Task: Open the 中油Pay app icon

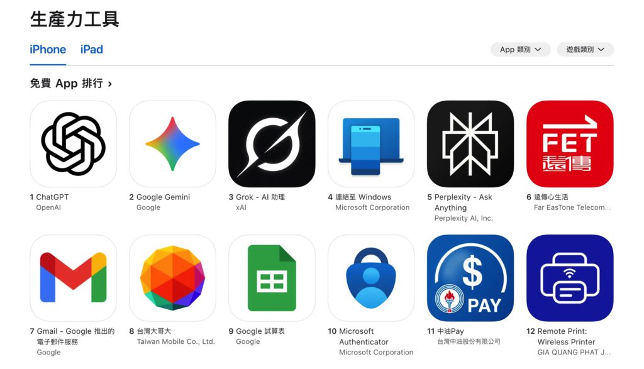Action: 470,278
